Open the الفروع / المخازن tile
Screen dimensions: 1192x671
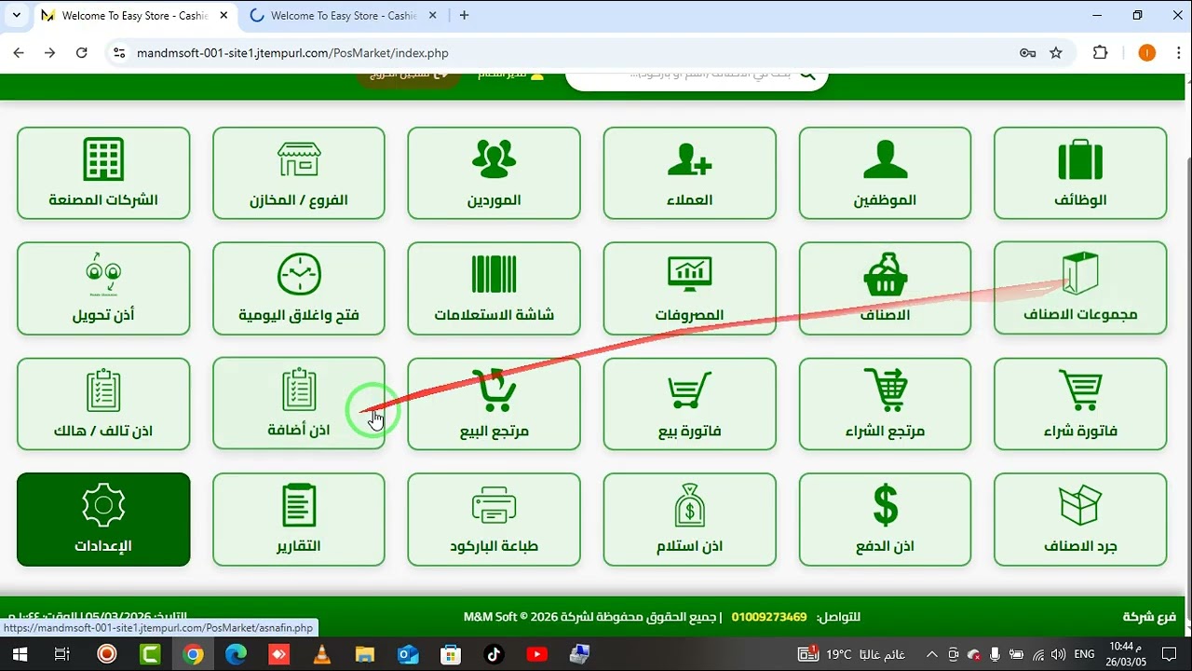[x=299, y=173]
